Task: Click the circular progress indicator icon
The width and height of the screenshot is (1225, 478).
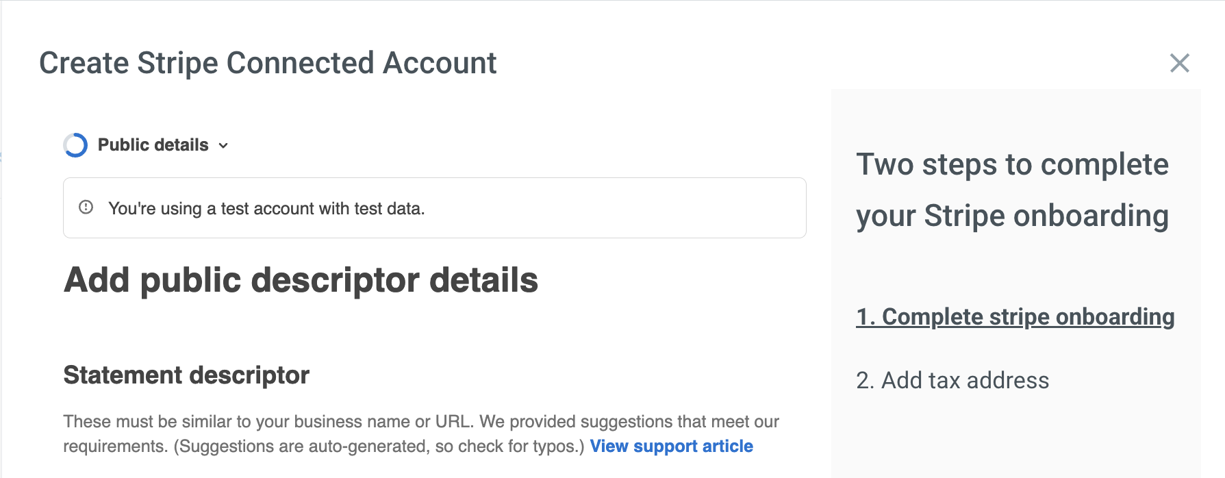Action: point(75,145)
